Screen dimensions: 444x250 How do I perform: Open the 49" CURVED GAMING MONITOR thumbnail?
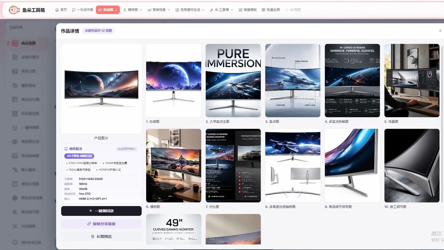coord(174,229)
